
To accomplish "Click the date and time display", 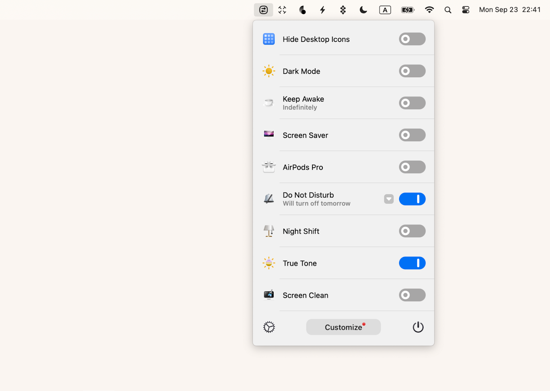I will 509,10.
